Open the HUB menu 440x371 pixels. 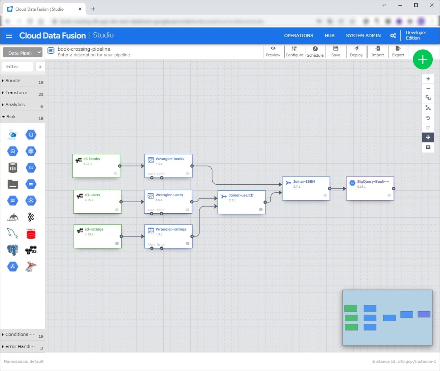[330, 36]
